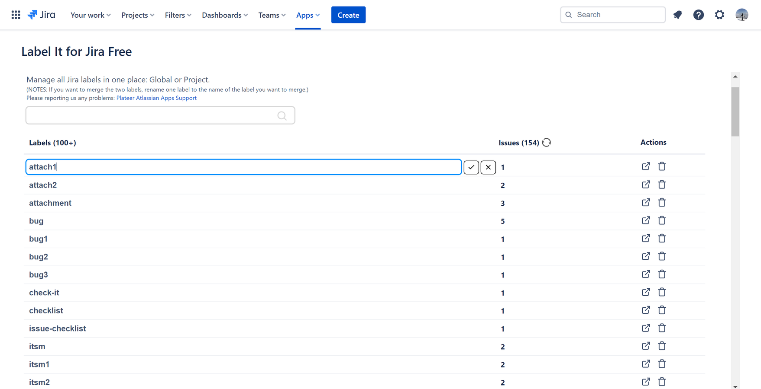Viewport: 761px width, 389px height.
Task: Open issues for the itsm label
Action: (646, 346)
